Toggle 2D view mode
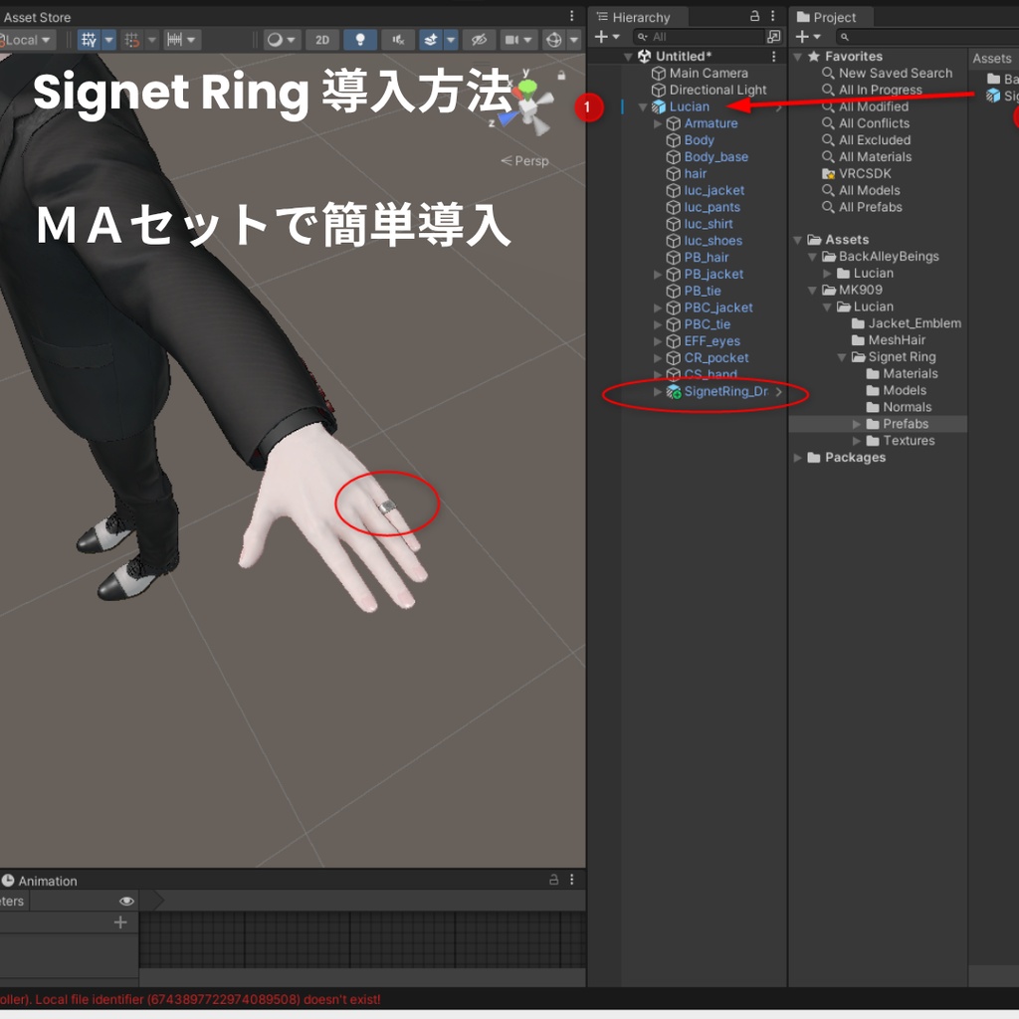The height and width of the screenshot is (1019, 1019). point(322,40)
